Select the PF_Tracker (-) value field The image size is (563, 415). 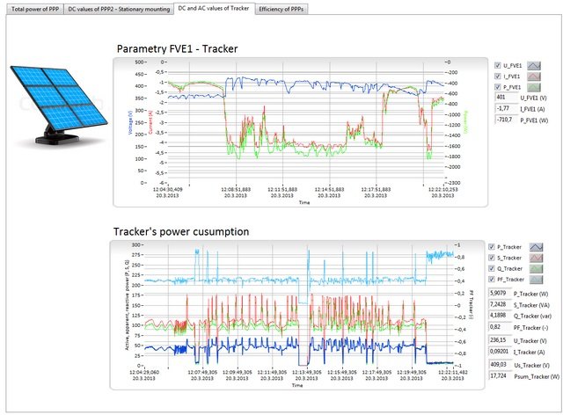point(499,327)
